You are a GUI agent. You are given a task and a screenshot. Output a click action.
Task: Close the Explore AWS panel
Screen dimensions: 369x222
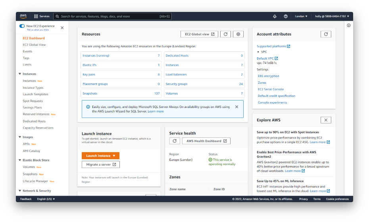coord(325,120)
